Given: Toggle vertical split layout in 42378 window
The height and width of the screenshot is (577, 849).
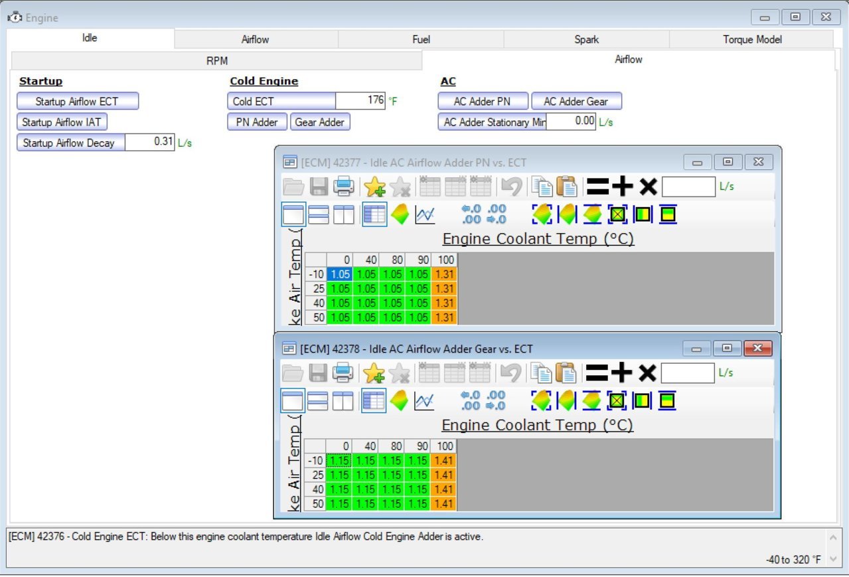Looking at the screenshot, I should pos(343,401).
